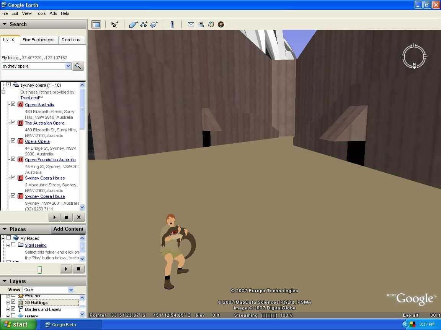Screen dimensions: 441x330
Task: Play the Places tour
Action: click(66, 269)
